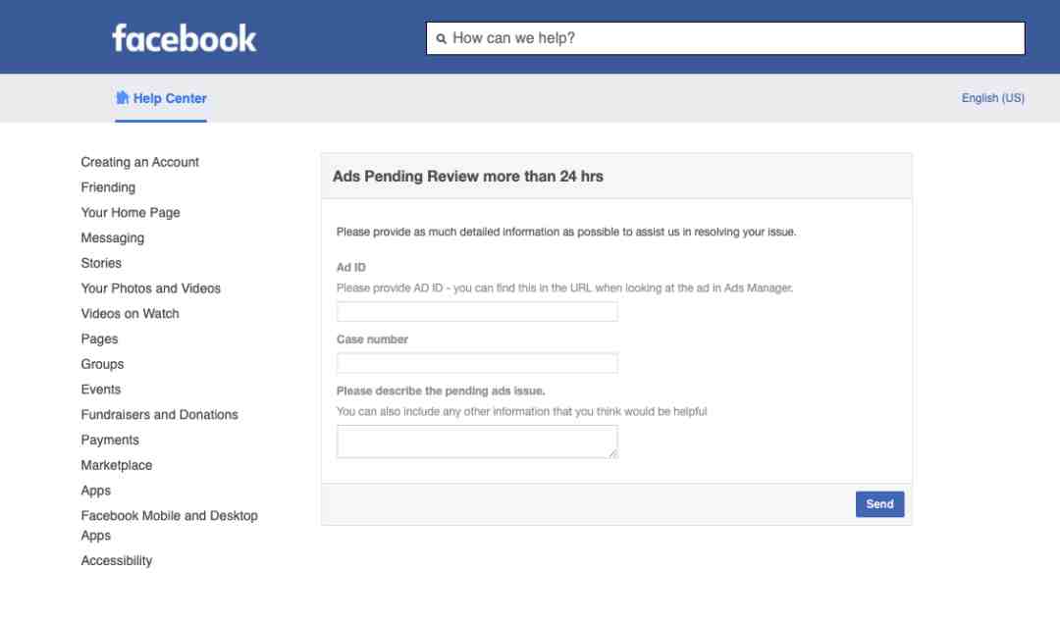Click 'You can also include any other information' hint

click(x=521, y=411)
